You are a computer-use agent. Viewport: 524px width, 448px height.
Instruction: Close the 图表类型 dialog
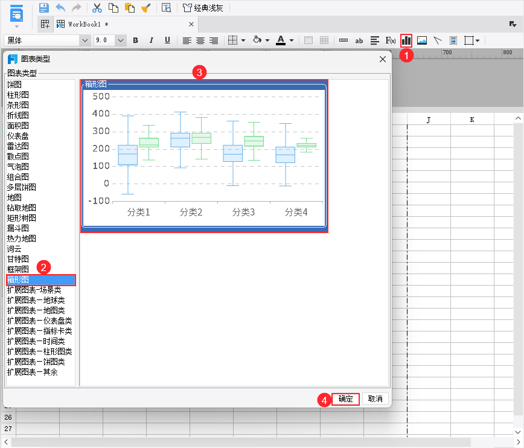[383, 59]
